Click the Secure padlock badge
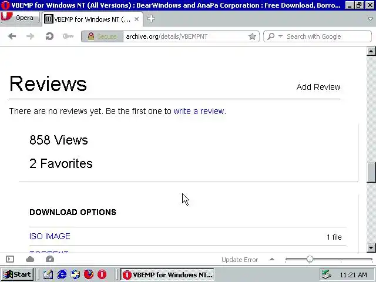The height and width of the screenshot is (282, 376). pos(102,36)
